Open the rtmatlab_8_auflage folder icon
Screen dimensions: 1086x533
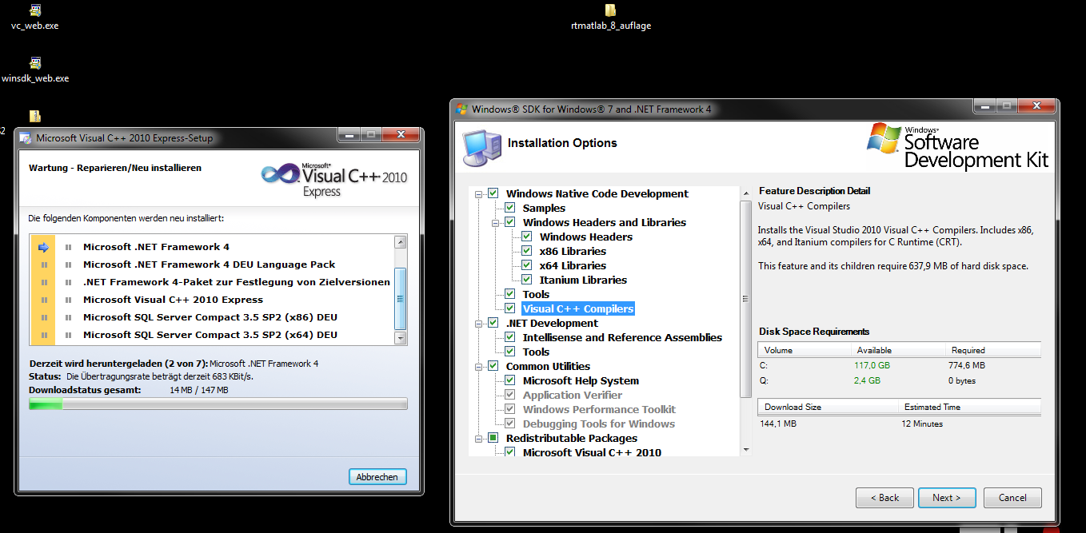610,11
